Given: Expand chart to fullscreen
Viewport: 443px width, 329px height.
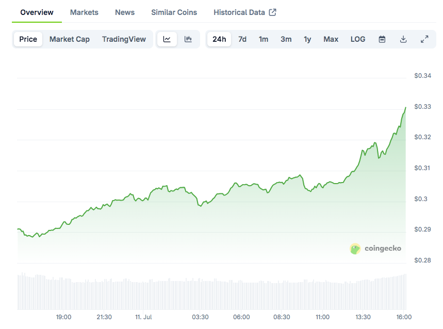Looking at the screenshot, I should [x=424, y=39].
